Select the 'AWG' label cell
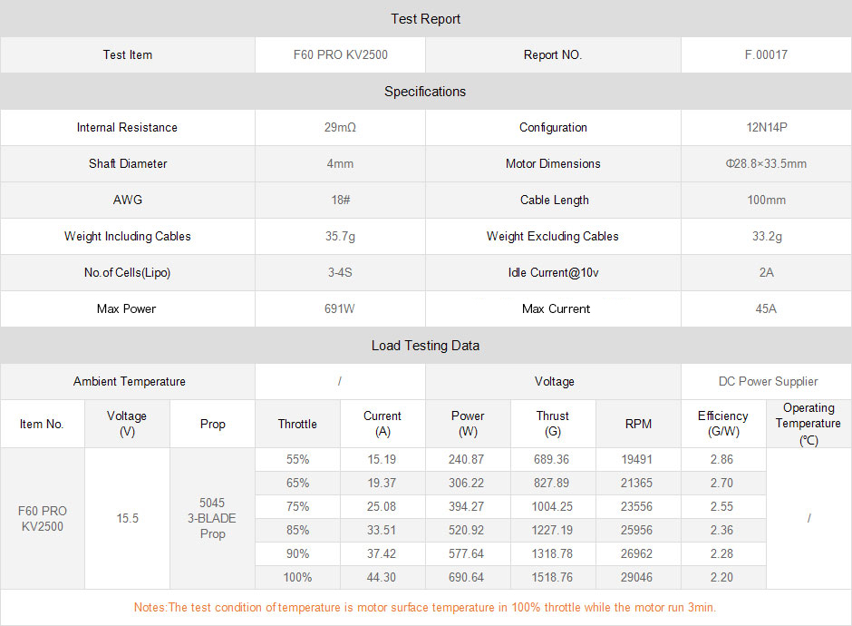This screenshot has height=626, width=852. tap(128, 201)
